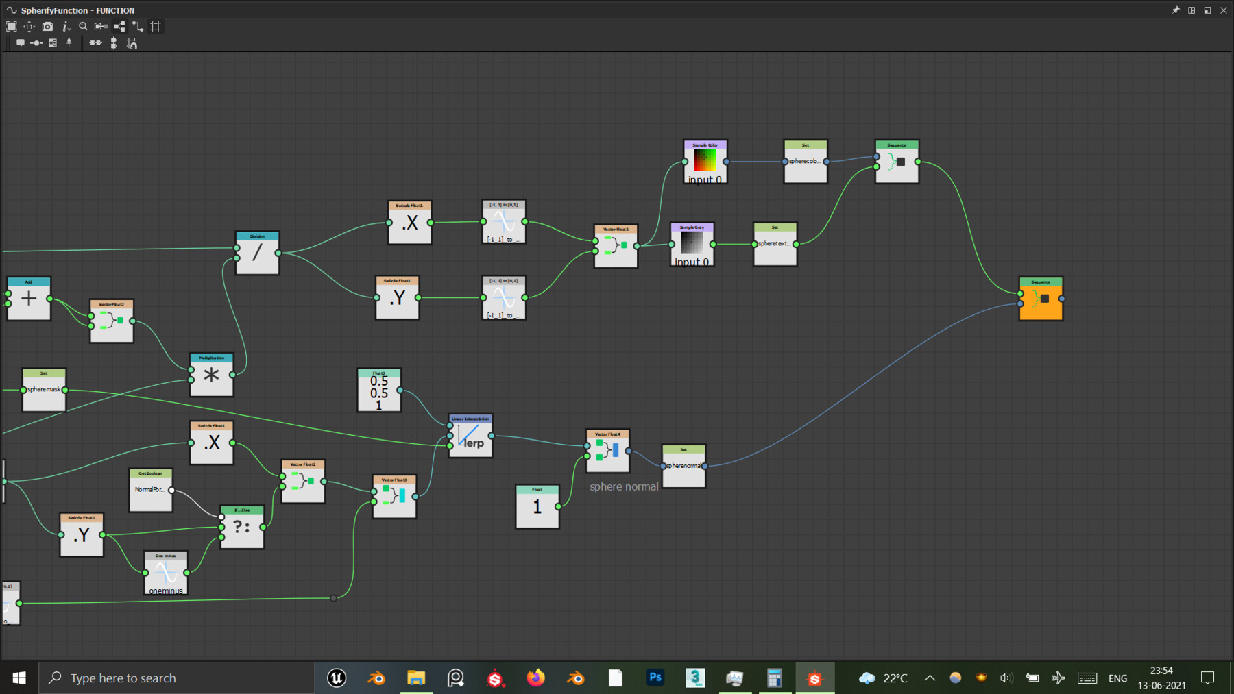Expand hidden system tray icons chevron
Viewport: 1234px width, 694px height.
[930, 678]
